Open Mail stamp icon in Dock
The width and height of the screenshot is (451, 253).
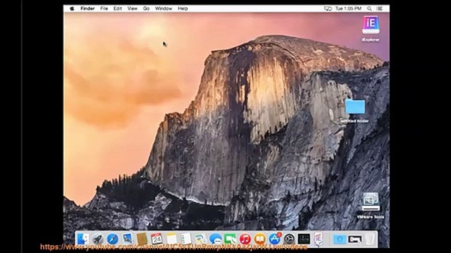[x=127, y=239]
